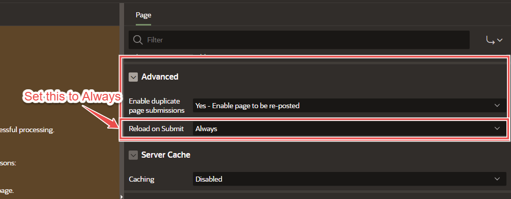Open the Yes - Enable page to be re-posted dropdown
511x199 pixels.
(x=349, y=106)
